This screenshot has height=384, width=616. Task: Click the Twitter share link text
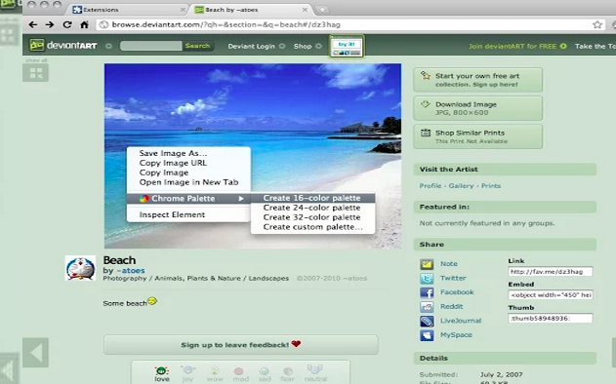click(x=453, y=278)
